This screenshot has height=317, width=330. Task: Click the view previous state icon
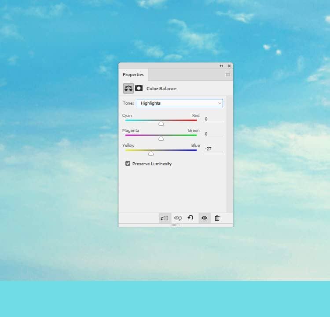click(178, 218)
